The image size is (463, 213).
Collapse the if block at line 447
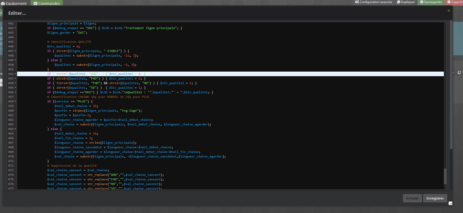click(x=15, y=51)
